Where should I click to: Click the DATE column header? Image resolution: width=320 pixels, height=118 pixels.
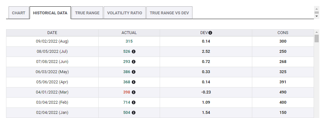52,33
